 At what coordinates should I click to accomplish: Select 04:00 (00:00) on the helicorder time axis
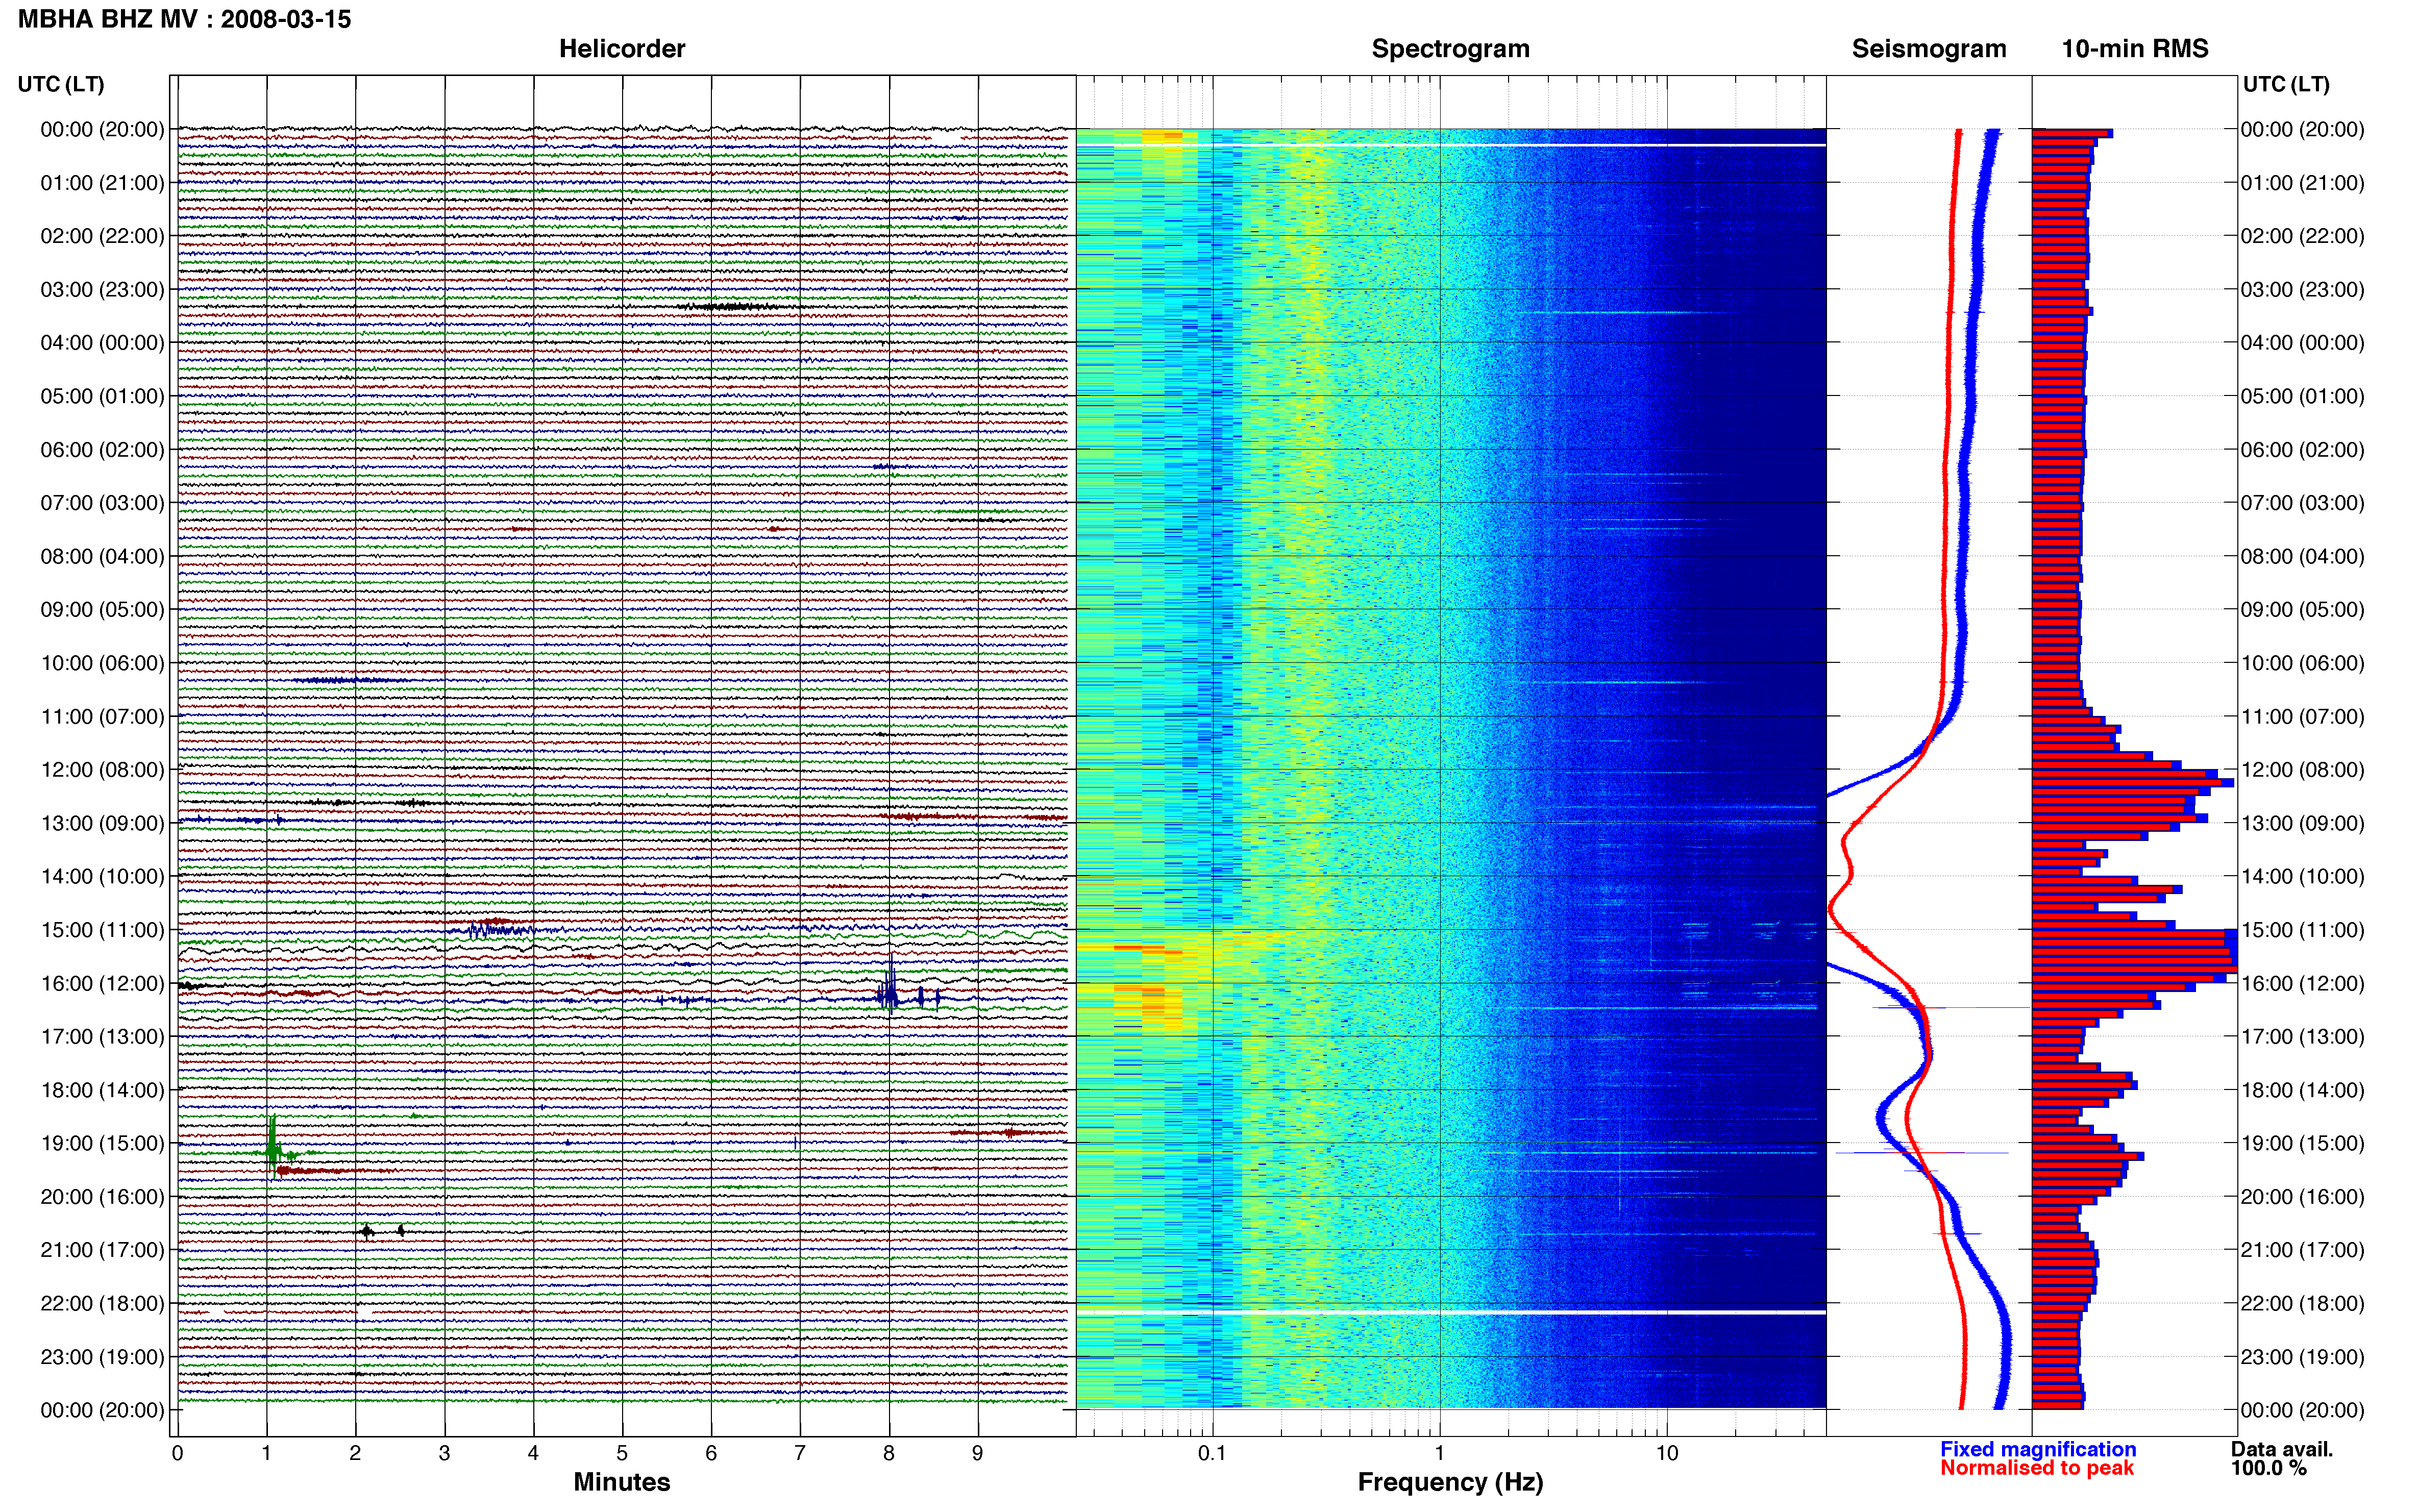(102, 343)
